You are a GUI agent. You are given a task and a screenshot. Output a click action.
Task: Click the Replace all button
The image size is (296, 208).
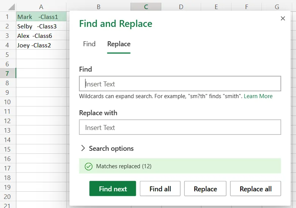pos(255,189)
